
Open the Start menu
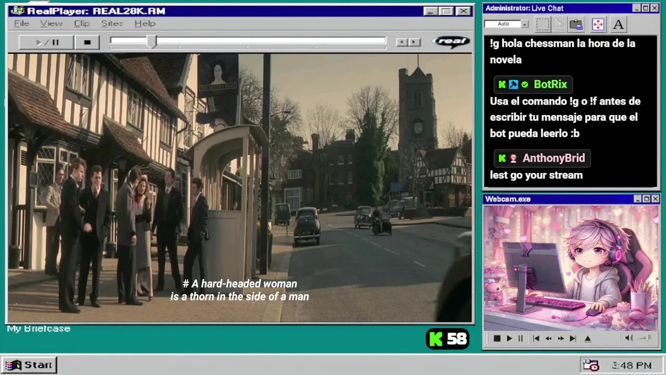coord(29,365)
